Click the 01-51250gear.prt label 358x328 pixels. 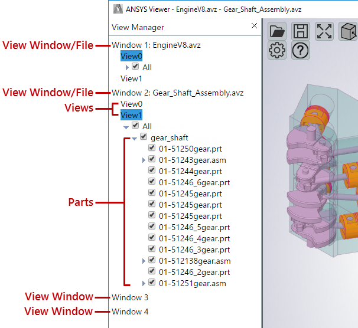190,149
